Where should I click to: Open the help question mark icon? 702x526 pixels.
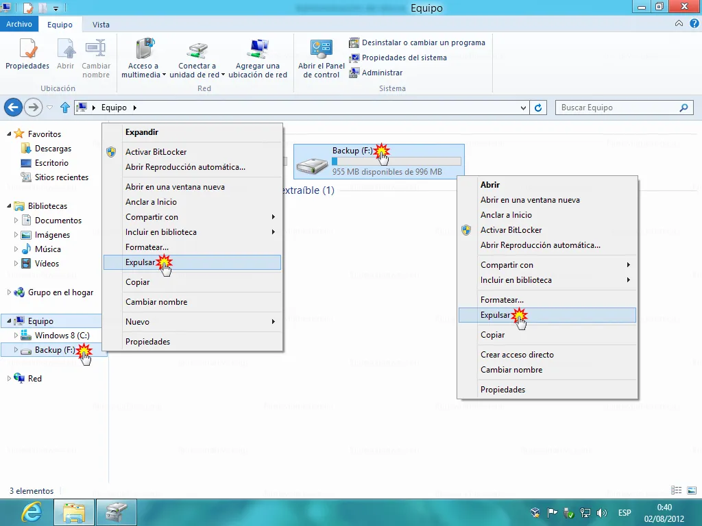point(694,24)
